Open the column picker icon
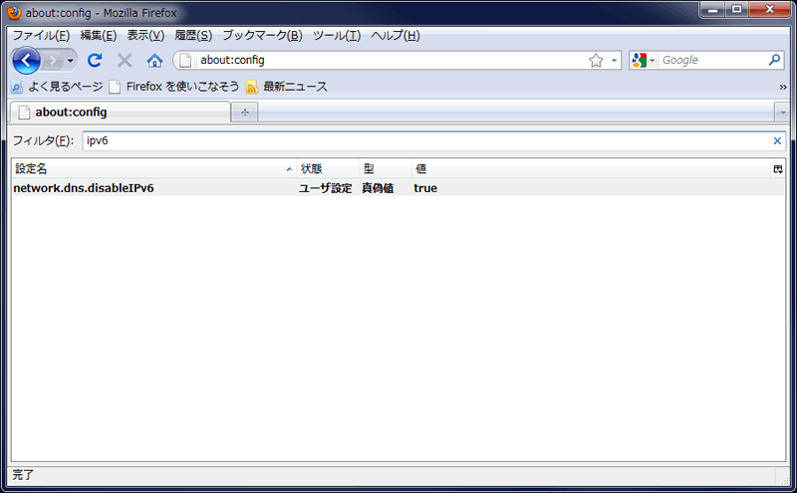Viewport: 797px width, 493px height. 778,168
